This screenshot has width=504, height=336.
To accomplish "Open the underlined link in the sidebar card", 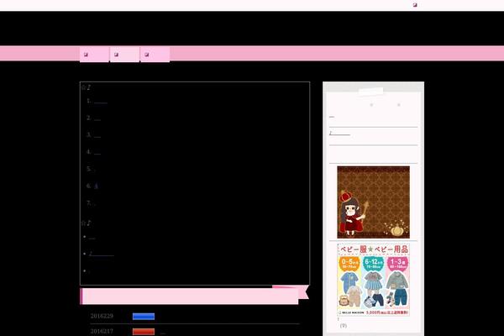I will [x=339, y=133].
